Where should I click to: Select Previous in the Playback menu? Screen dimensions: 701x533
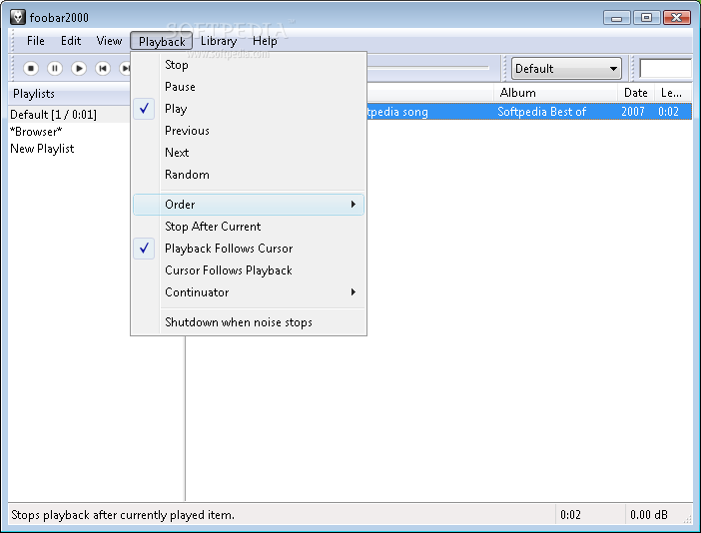click(249, 131)
